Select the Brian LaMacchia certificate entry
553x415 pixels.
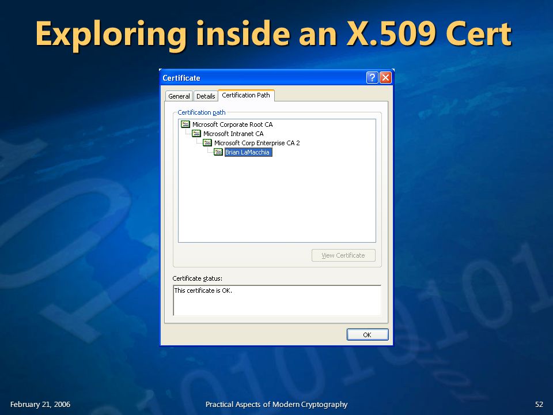[x=248, y=152]
